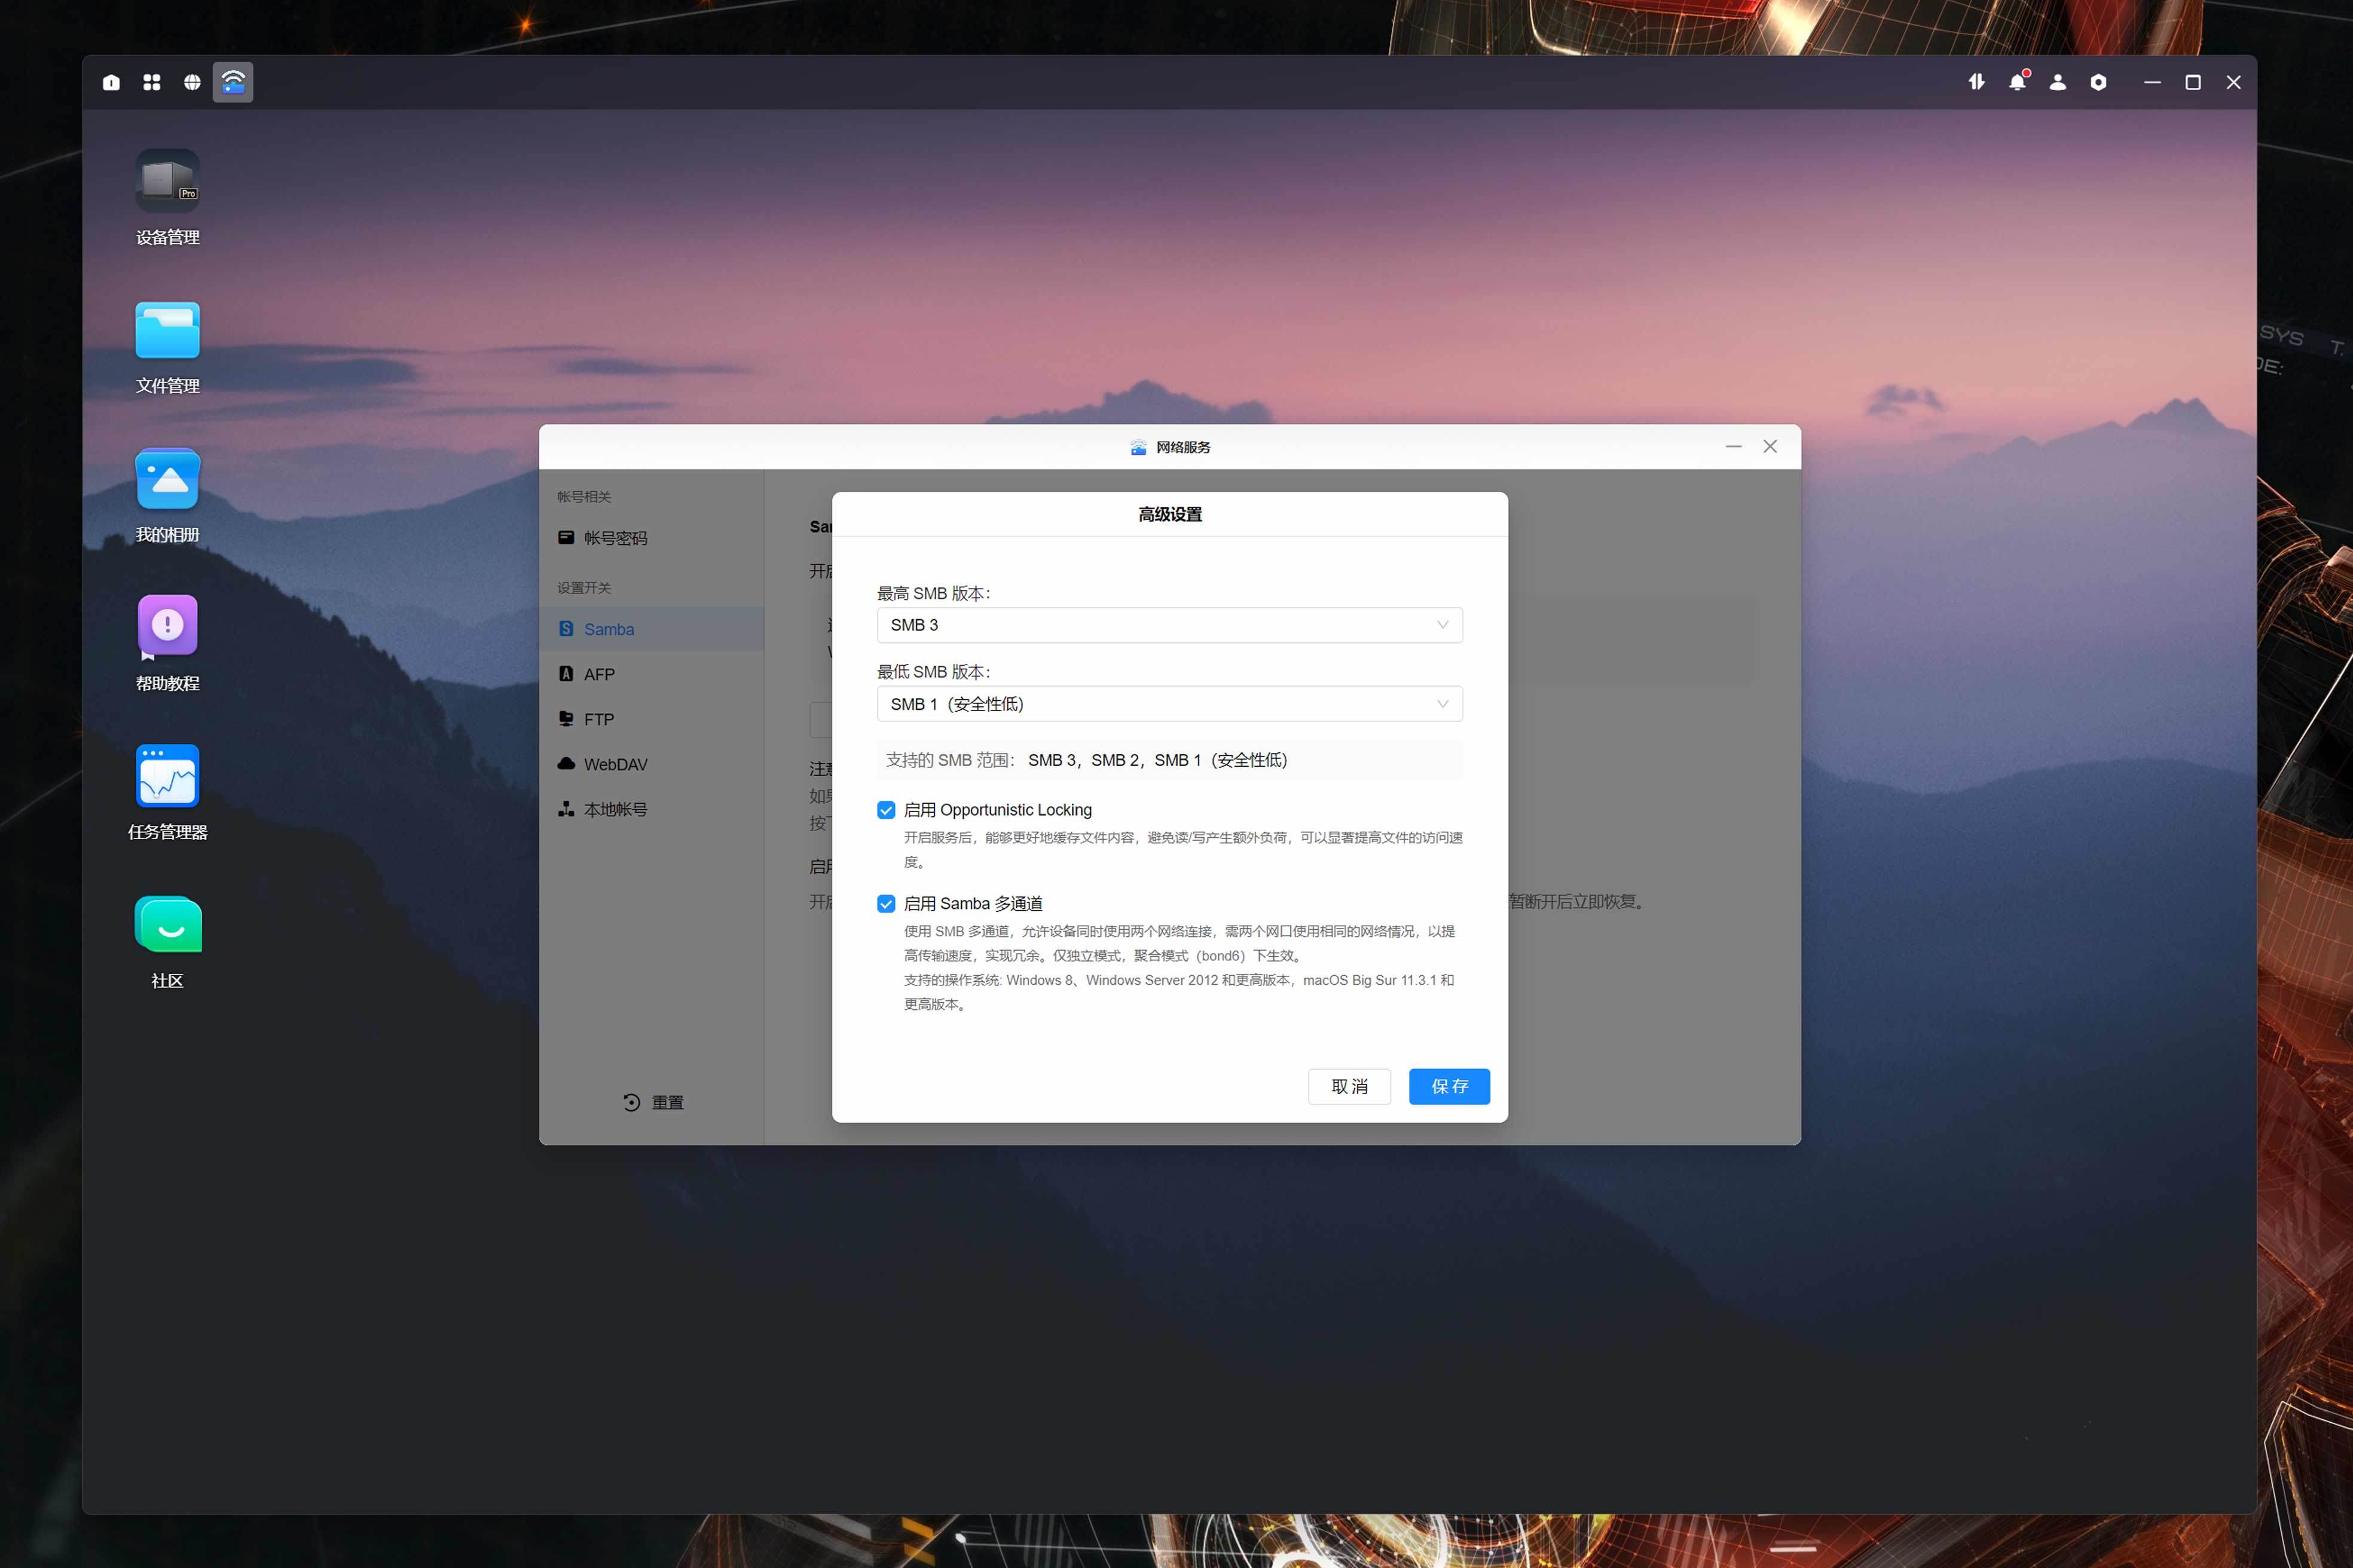The width and height of the screenshot is (2353, 1568).
Task: Launch the 我的相册 photo app
Action: click(167, 479)
